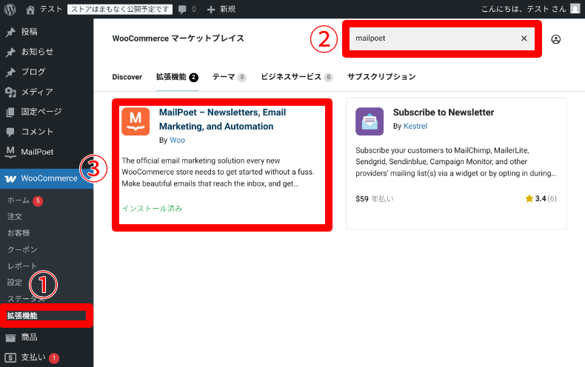The width and height of the screenshot is (585, 367).
Task: Switch to the Discover tab
Action: point(127,77)
